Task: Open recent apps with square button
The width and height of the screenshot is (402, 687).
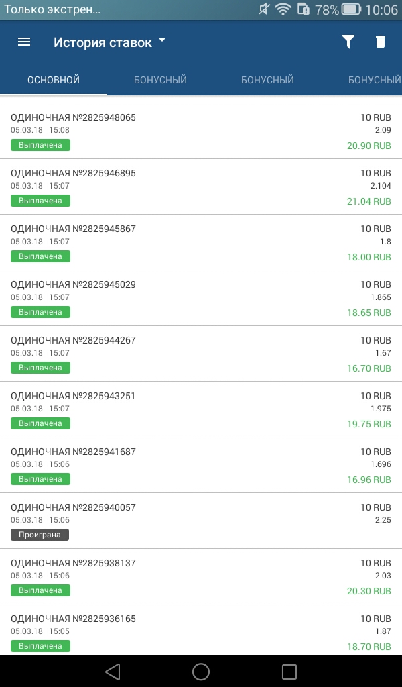Action: pos(289,671)
